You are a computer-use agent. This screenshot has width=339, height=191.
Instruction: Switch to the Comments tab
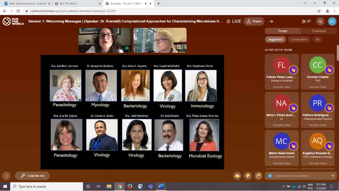[x=318, y=31]
